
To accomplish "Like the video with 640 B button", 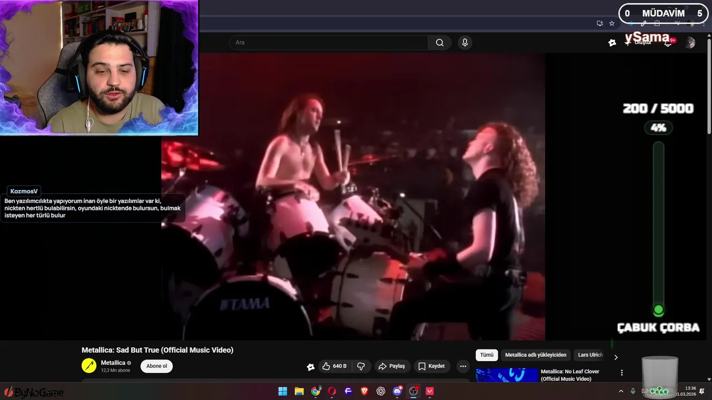I will 334,366.
